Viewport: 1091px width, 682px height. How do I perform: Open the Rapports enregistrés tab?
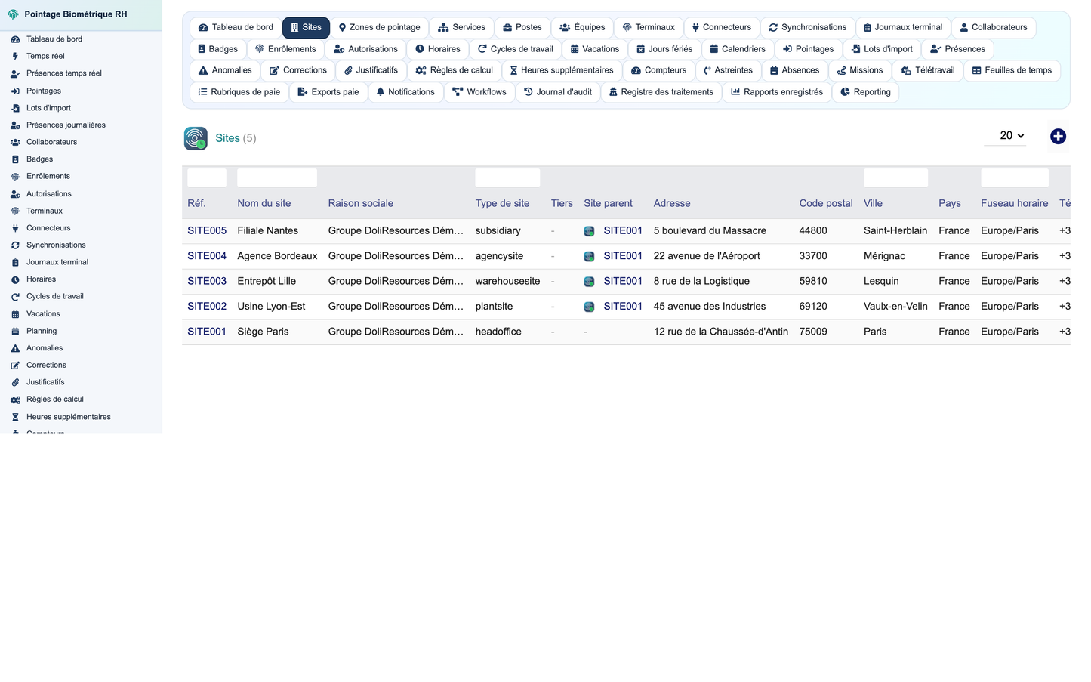point(777,92)
